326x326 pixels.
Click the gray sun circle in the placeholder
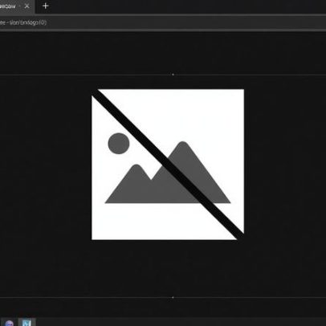[x=119, y=144]
